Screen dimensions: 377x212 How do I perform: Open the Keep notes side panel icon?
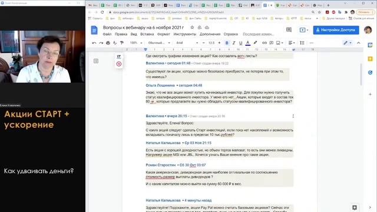(371, 59)
